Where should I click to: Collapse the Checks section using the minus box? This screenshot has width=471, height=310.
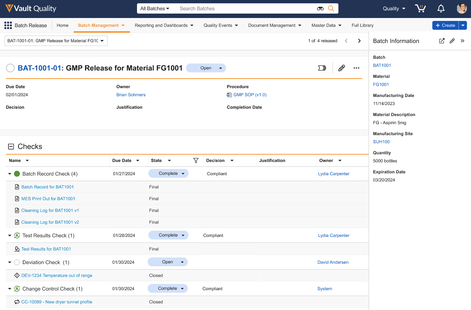pos(11,147)
